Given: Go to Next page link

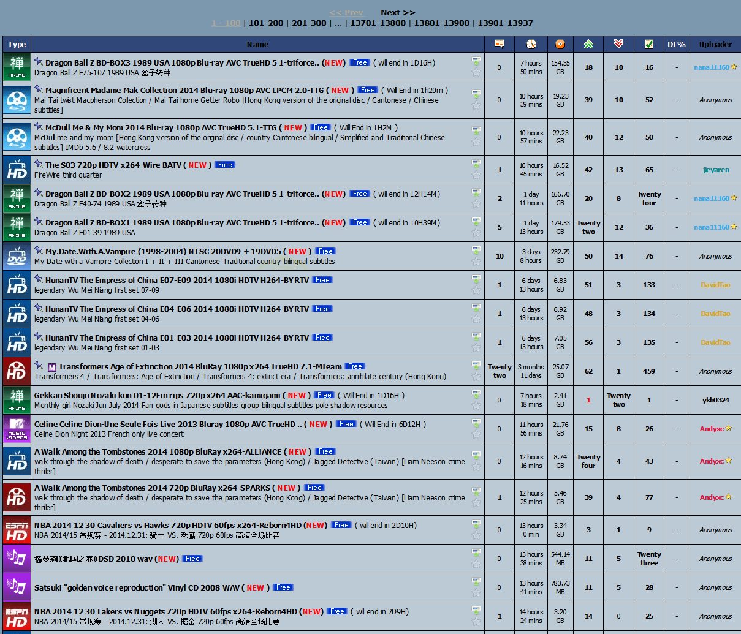Looking at the screenshot, I should coord(398,12).
